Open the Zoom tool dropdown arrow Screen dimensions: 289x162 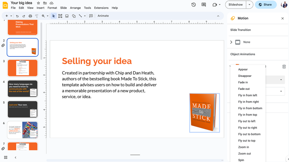[47, 16]
